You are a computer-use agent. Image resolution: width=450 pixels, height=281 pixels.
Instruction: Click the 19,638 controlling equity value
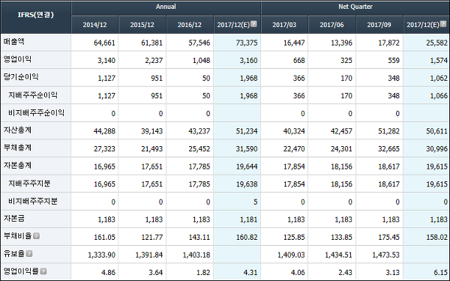(x=247, y=184)
